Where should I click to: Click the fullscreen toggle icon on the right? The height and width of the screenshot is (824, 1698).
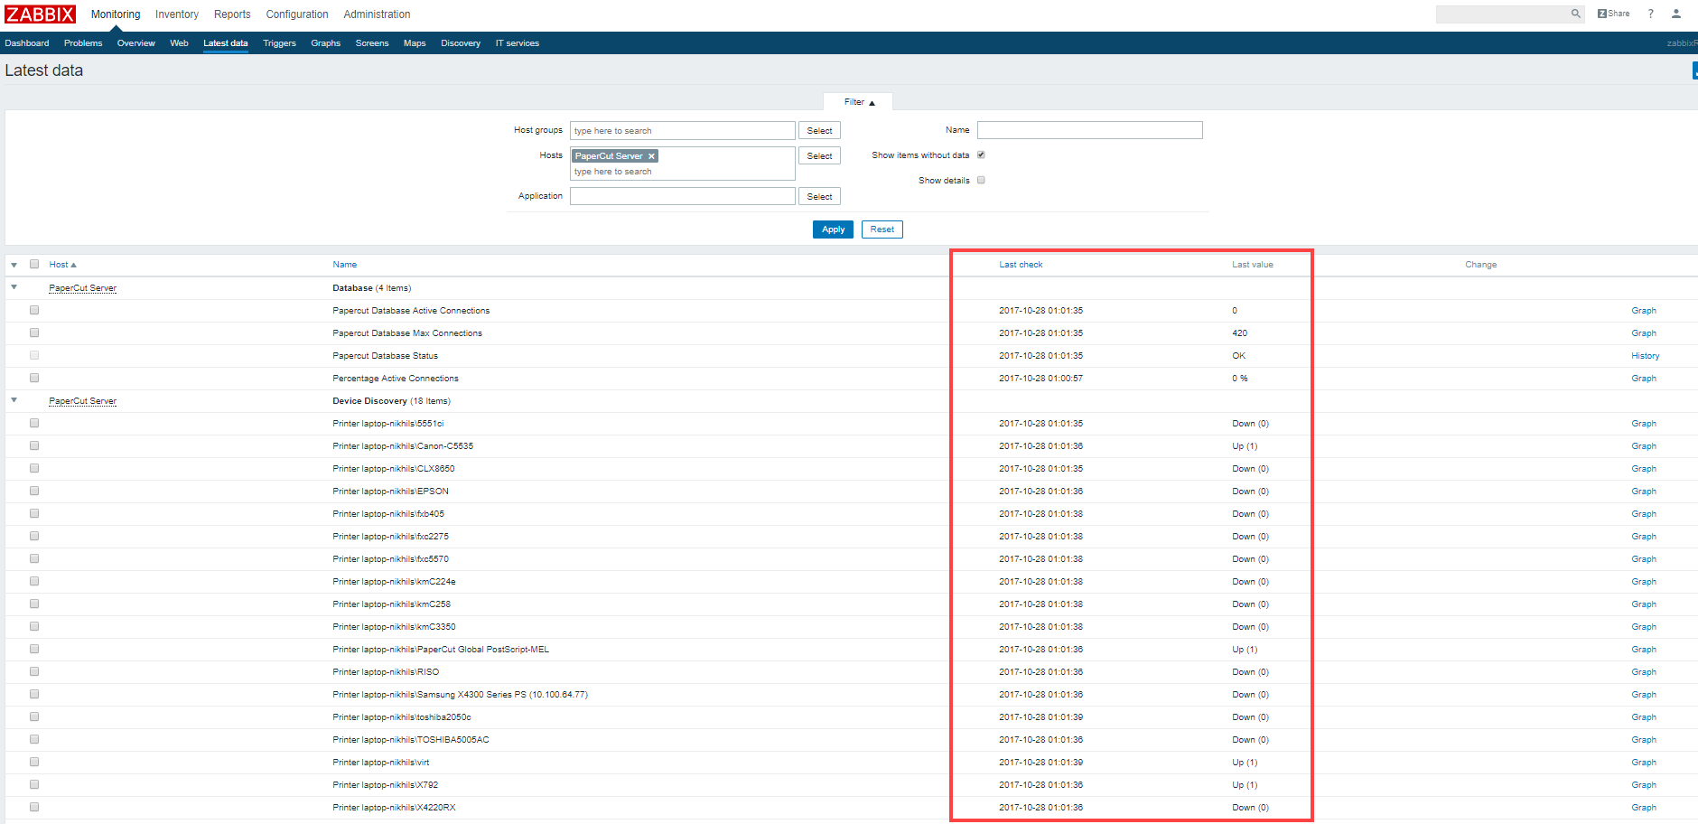(x=1693, y=70)
